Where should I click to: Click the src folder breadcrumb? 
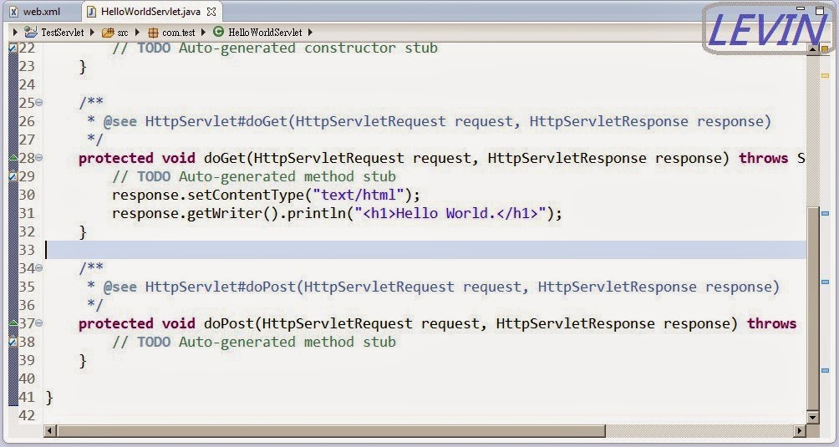(x=123, y=33)
